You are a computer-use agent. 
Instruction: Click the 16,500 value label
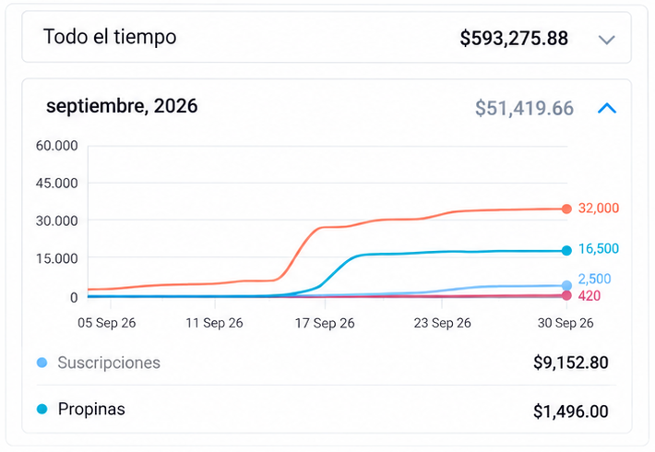[598, 248]
